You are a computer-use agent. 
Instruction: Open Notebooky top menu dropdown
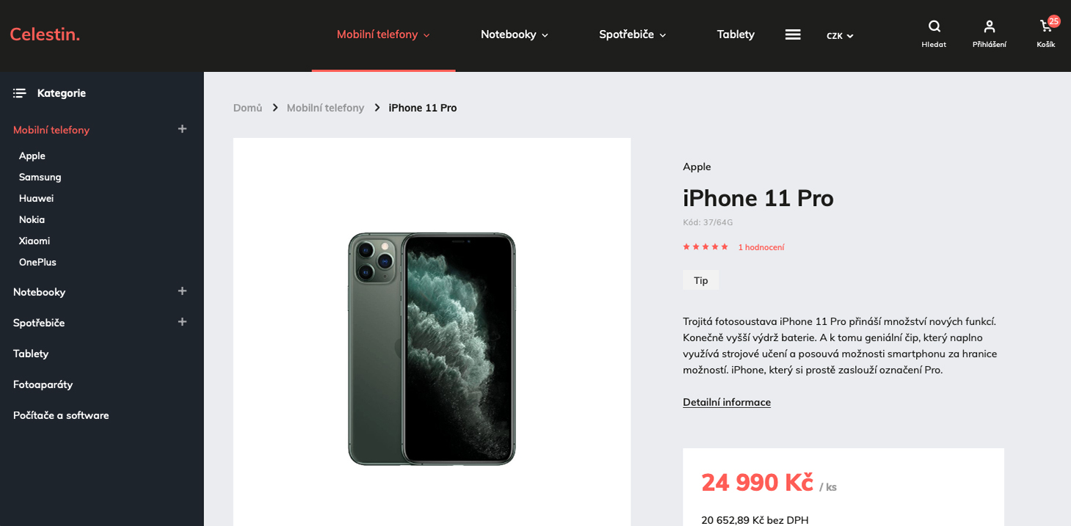click(x=515, y=34)
